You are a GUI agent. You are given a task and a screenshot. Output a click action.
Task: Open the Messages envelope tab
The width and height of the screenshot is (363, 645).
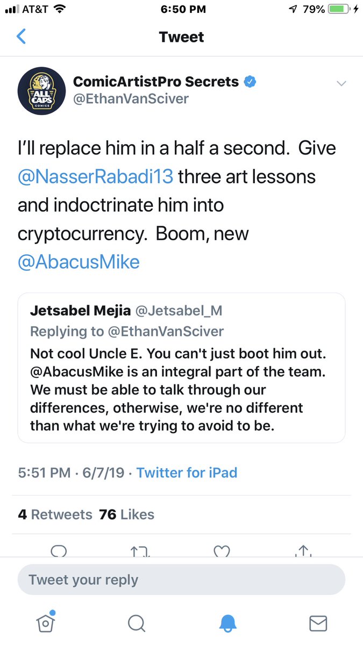click(x=318, y=623)
